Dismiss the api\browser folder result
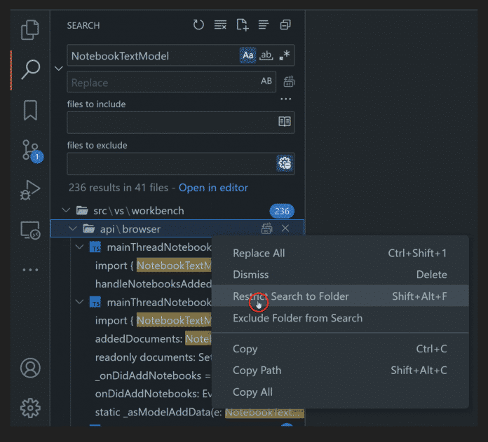This screenshot has width=488, height=442. (x=285, y=228)
